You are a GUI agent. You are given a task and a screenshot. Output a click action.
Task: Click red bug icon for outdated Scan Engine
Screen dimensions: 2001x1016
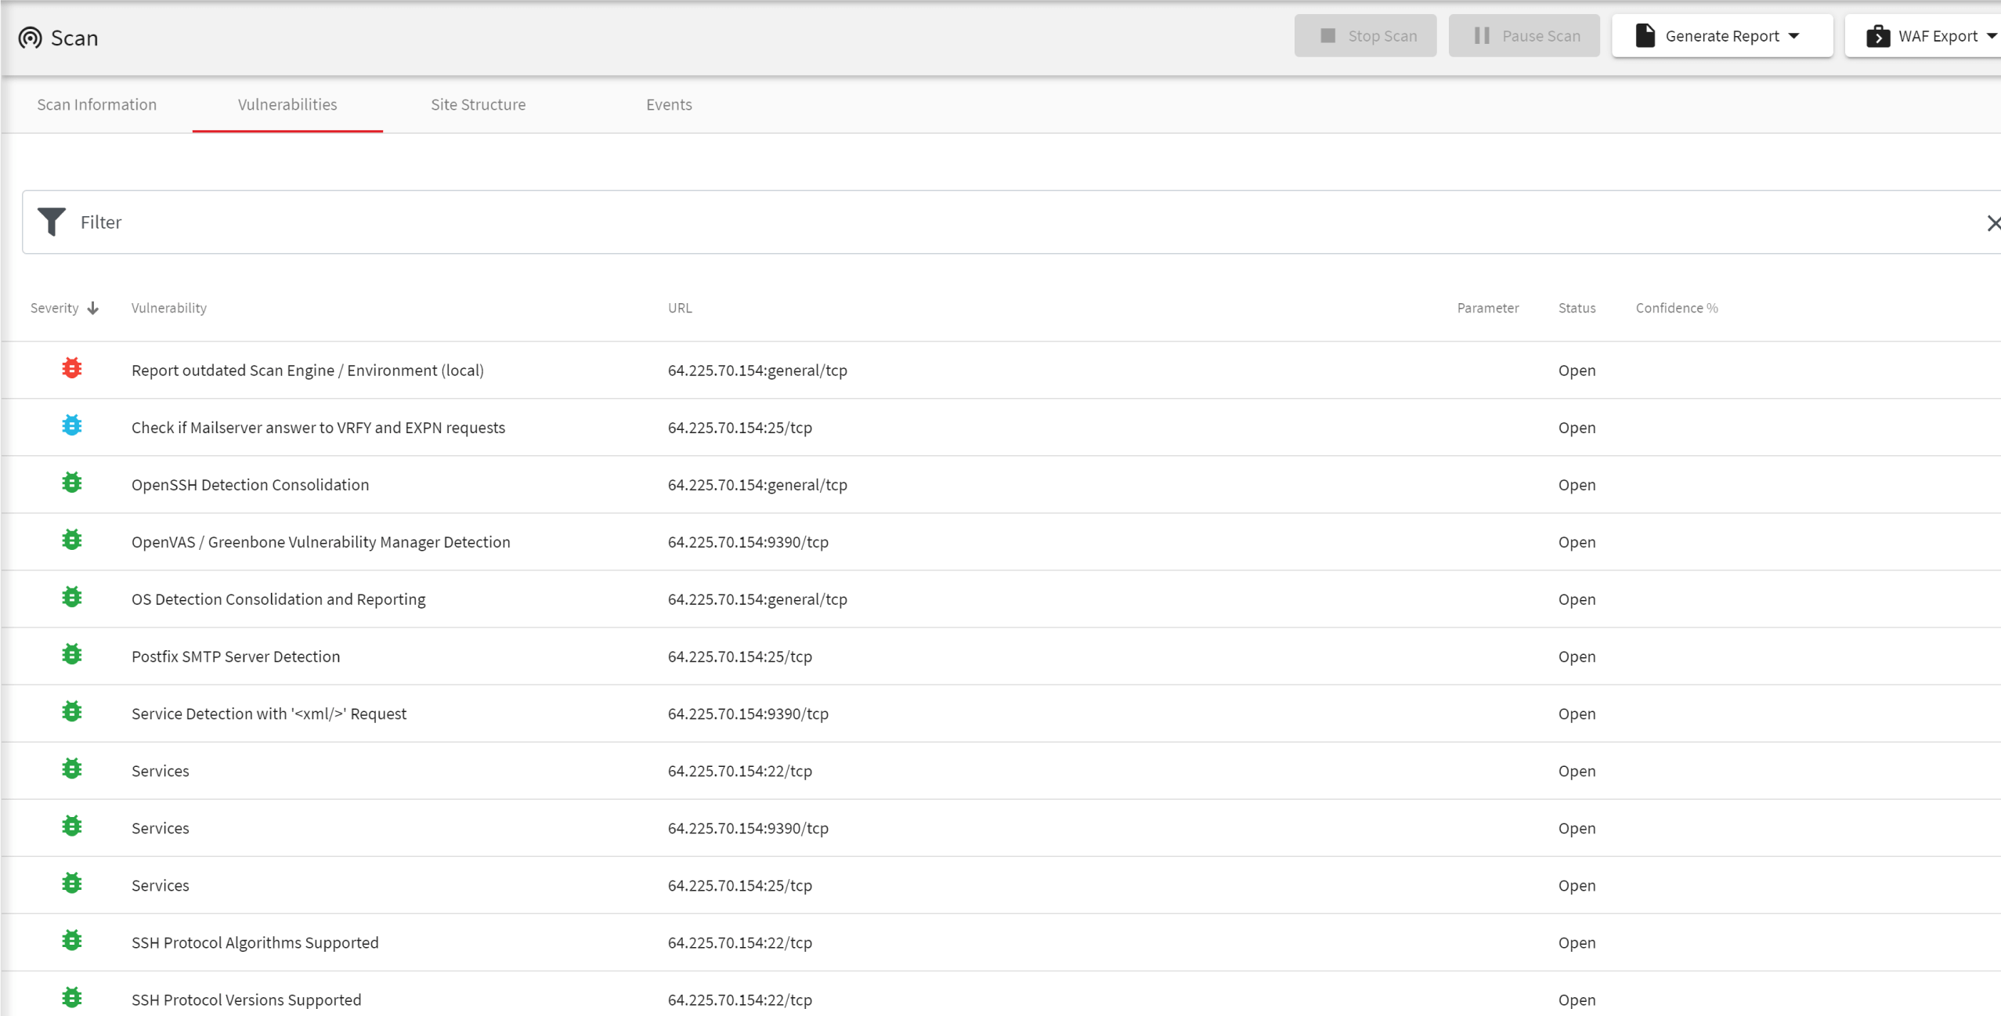pyautogui.click(x=72, y=368)
